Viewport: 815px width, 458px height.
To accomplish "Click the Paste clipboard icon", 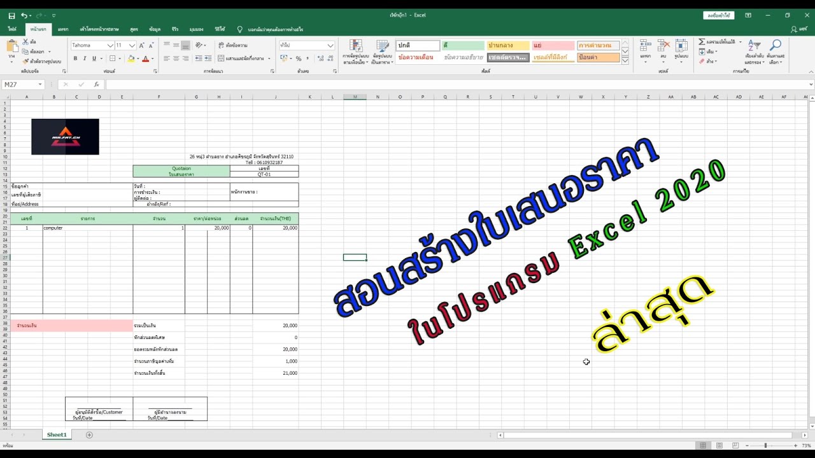I will [12, 46].
